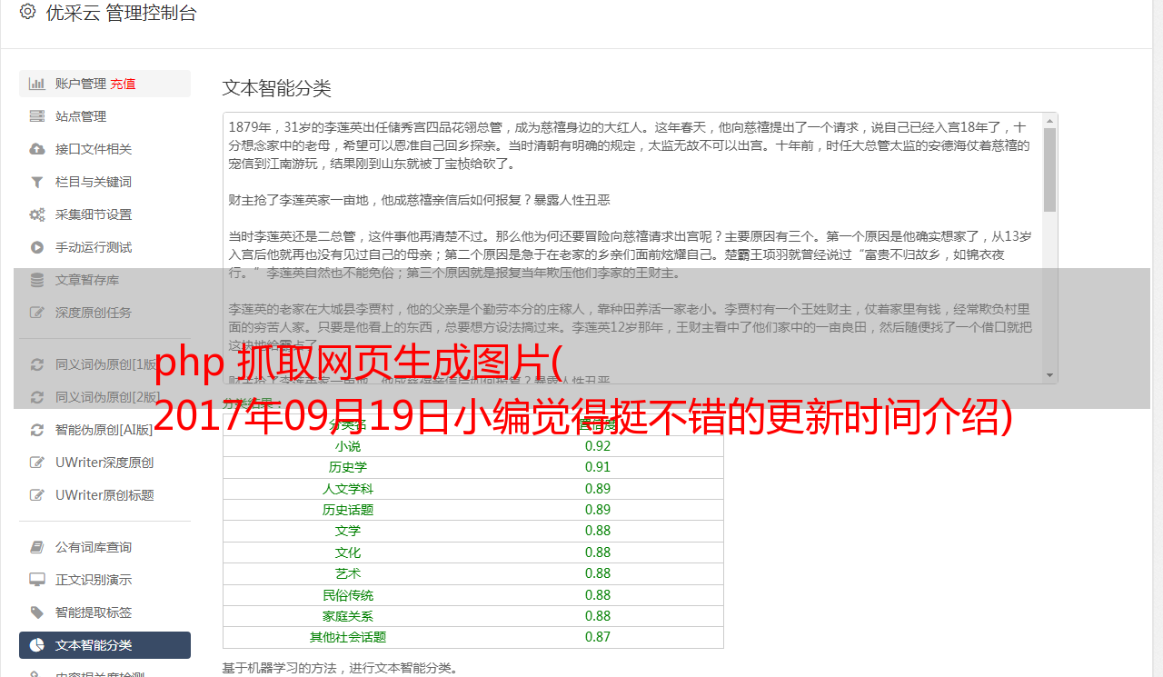
Task: Select the active 文本智能分类 menu item
Action: coord(104,645)
